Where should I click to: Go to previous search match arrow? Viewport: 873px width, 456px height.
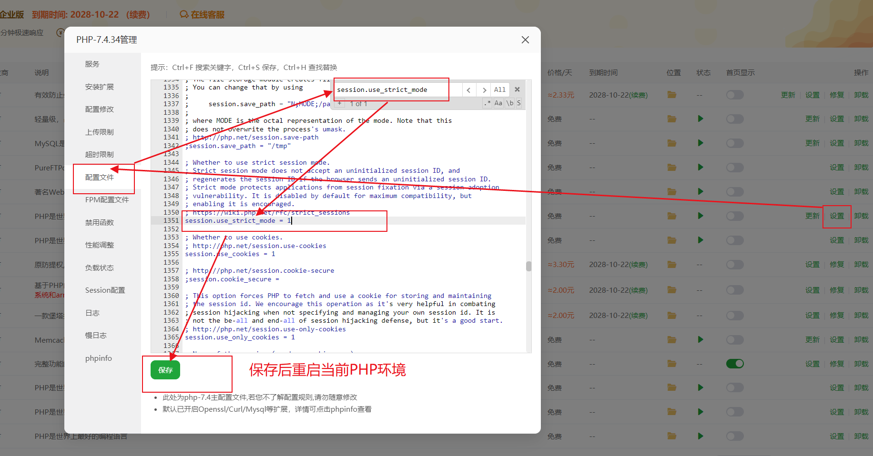click(x=468, y=89)
